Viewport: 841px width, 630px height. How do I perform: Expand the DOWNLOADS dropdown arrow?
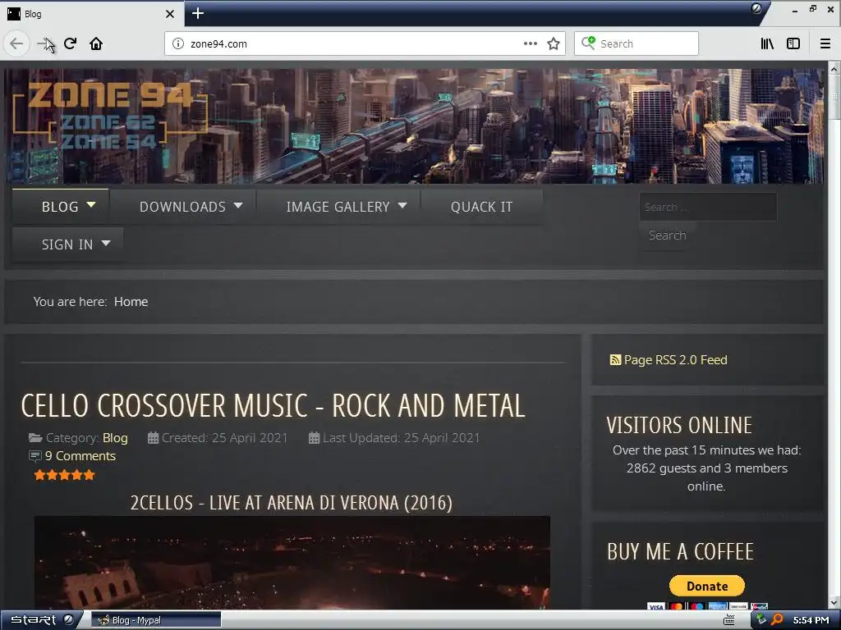point(238,206)
